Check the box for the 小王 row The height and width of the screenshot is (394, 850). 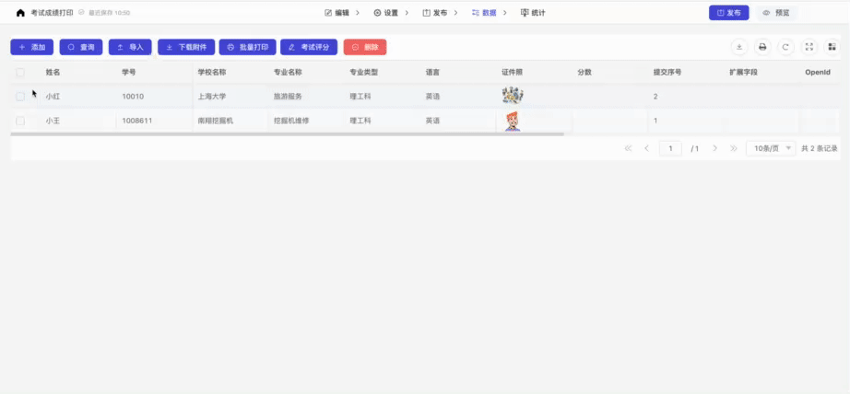pyautogui.click(x=20, y=121)
